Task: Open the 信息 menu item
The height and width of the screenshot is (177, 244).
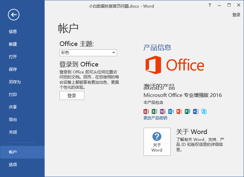Action: [x=13, y=32]
